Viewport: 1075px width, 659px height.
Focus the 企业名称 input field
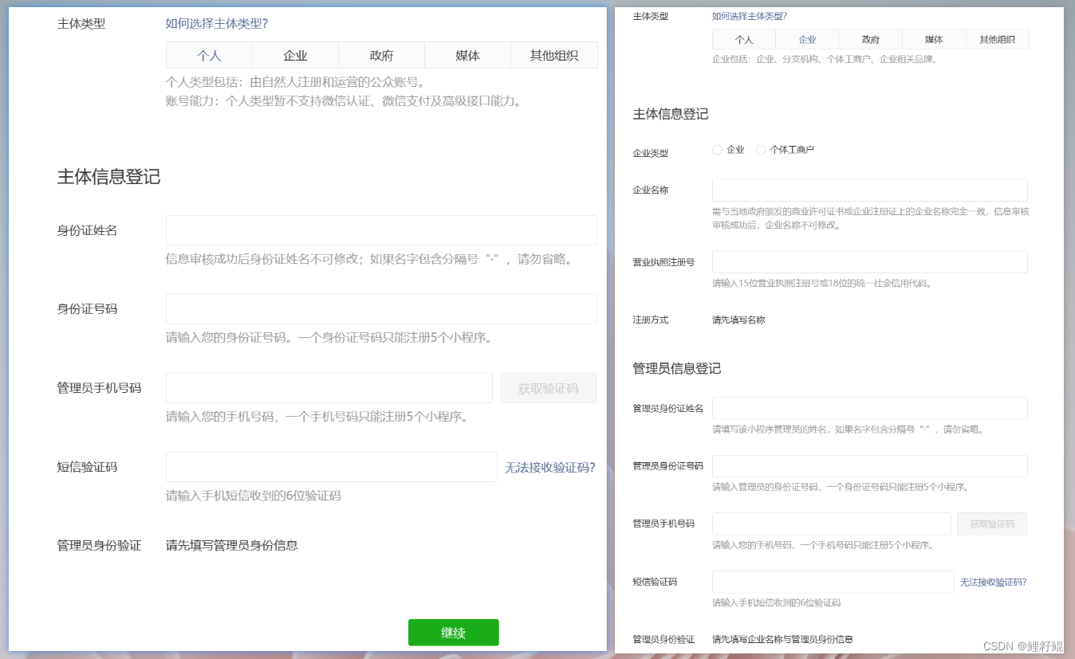pyautogui.click(x=870, y=190)
